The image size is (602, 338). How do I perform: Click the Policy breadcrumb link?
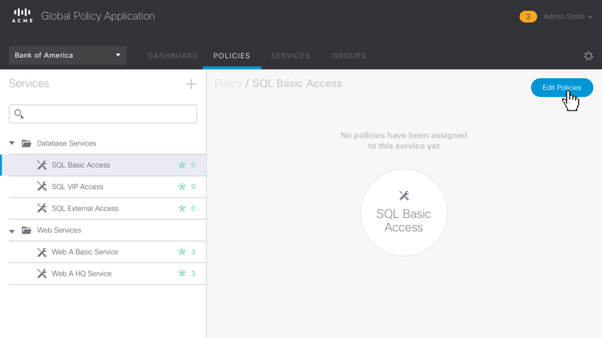[228, 83]
